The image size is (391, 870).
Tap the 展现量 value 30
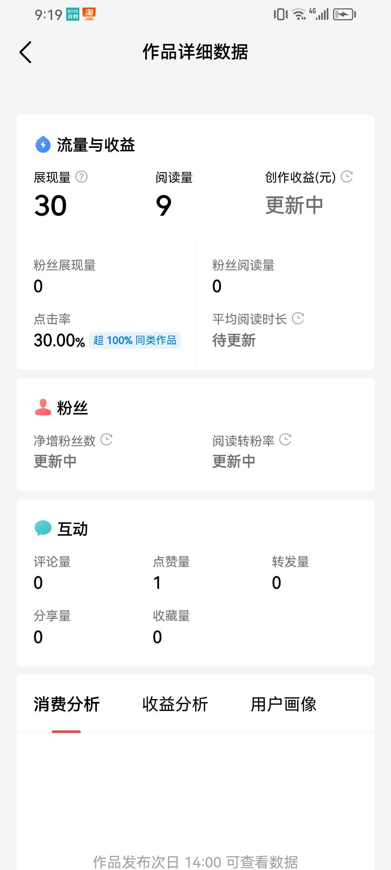[x=50, y=206]
